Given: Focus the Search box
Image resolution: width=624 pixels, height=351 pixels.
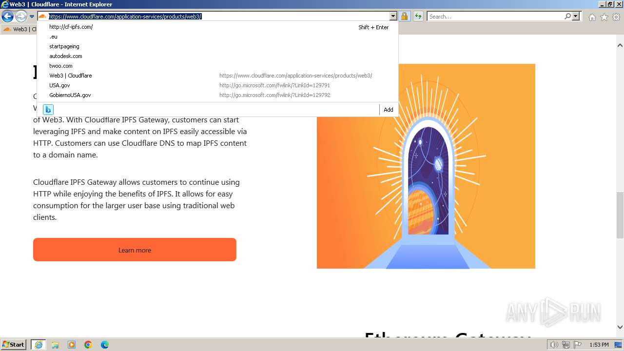Looking at the screenshot, I should 495,17.
